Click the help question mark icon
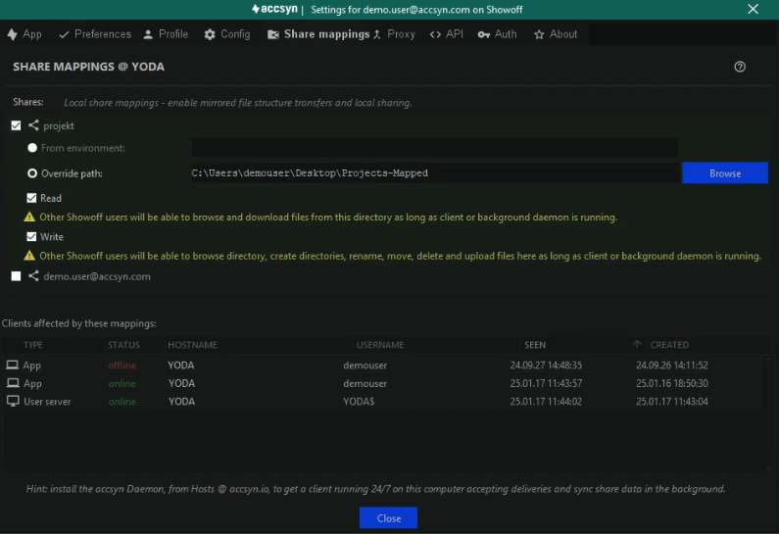 click(x=740, y=67)
